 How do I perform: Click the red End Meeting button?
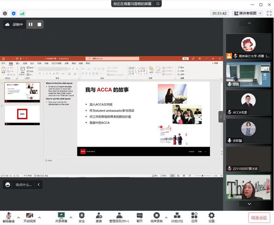click(x=259, y=218)
